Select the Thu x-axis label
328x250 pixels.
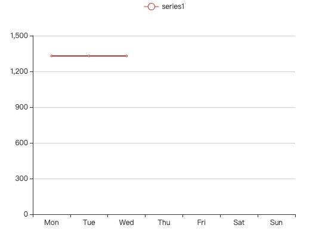(x=164, y=223)
